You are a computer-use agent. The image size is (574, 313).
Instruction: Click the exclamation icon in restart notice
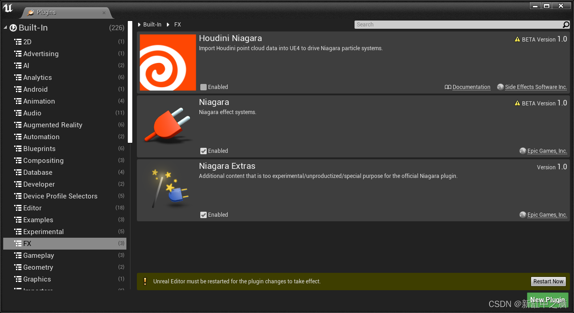(145, 282)
